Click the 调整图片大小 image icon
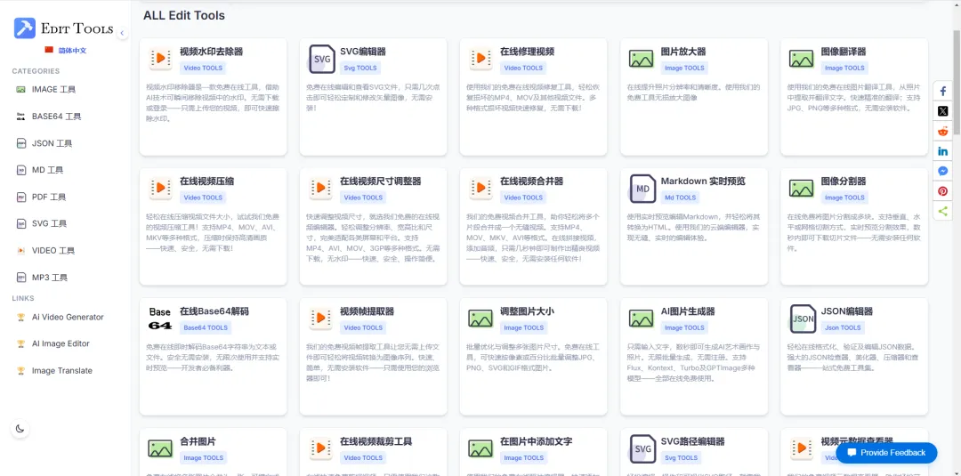 [480, 318]
